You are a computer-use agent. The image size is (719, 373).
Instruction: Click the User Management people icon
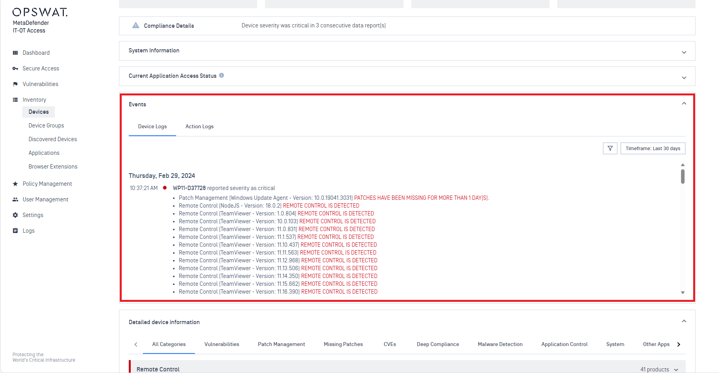coord(15,199)
